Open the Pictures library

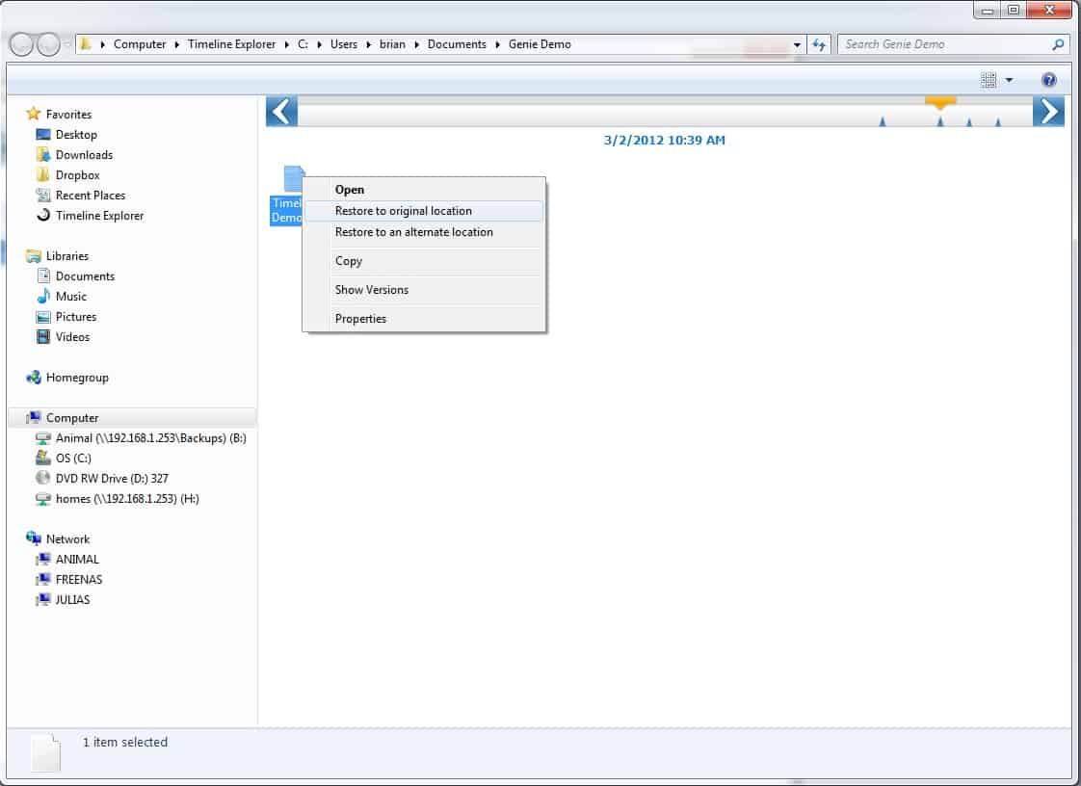[75, 317]
